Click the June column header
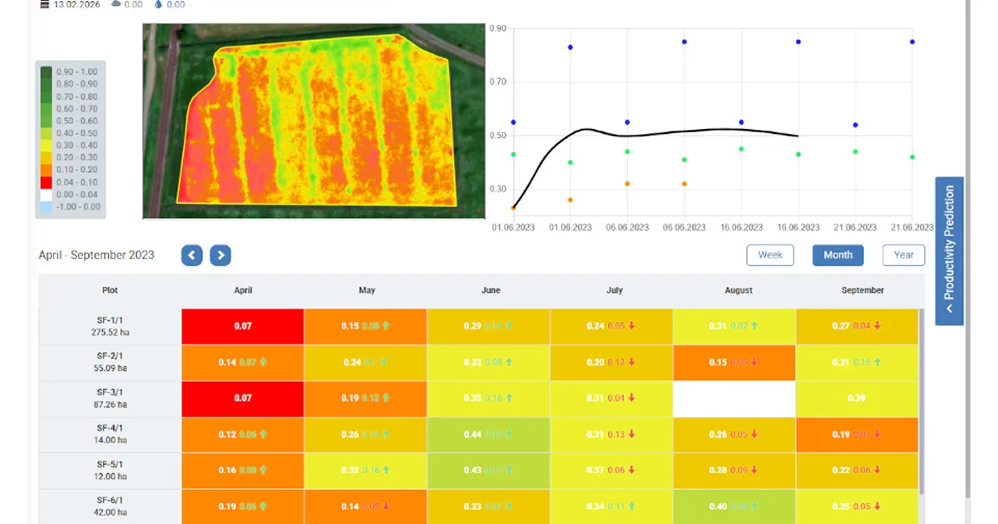The height and width of the screenshot is (524, 998). click(491, 290)
